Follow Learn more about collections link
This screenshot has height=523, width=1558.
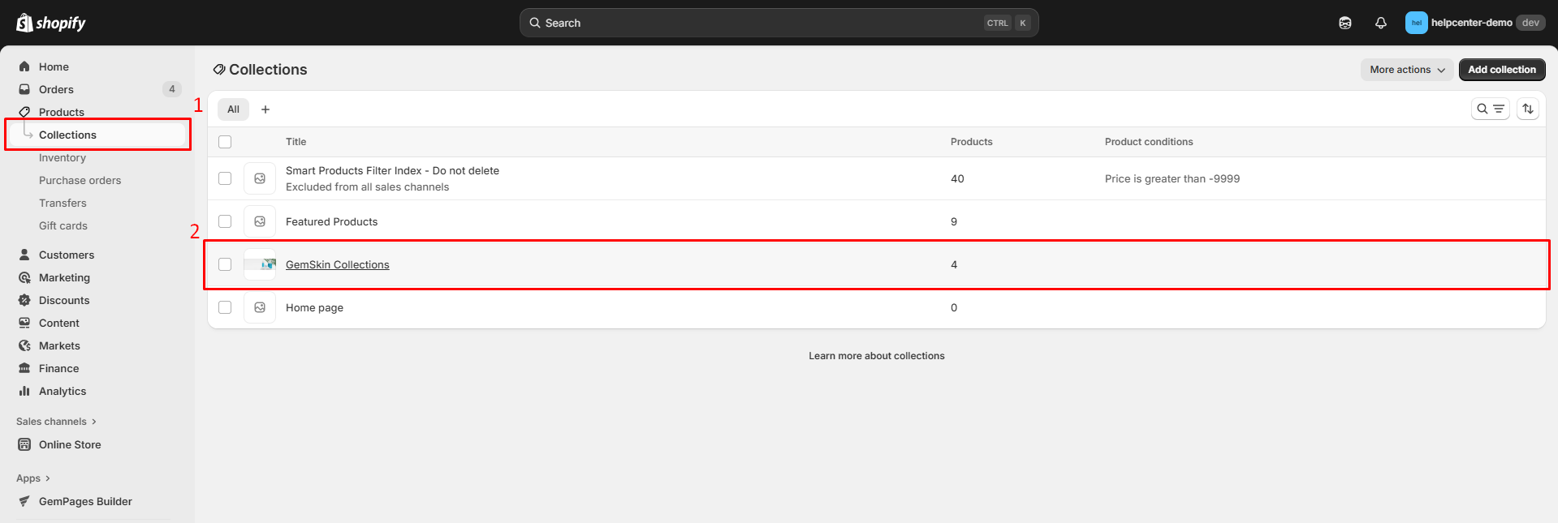click(x=877, y=356)
